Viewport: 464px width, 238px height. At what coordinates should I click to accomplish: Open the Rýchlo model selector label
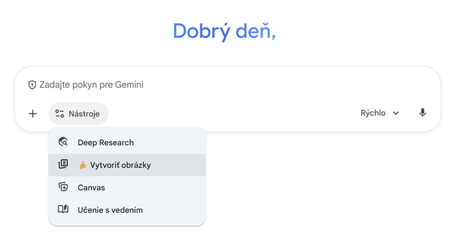point(373,113)
